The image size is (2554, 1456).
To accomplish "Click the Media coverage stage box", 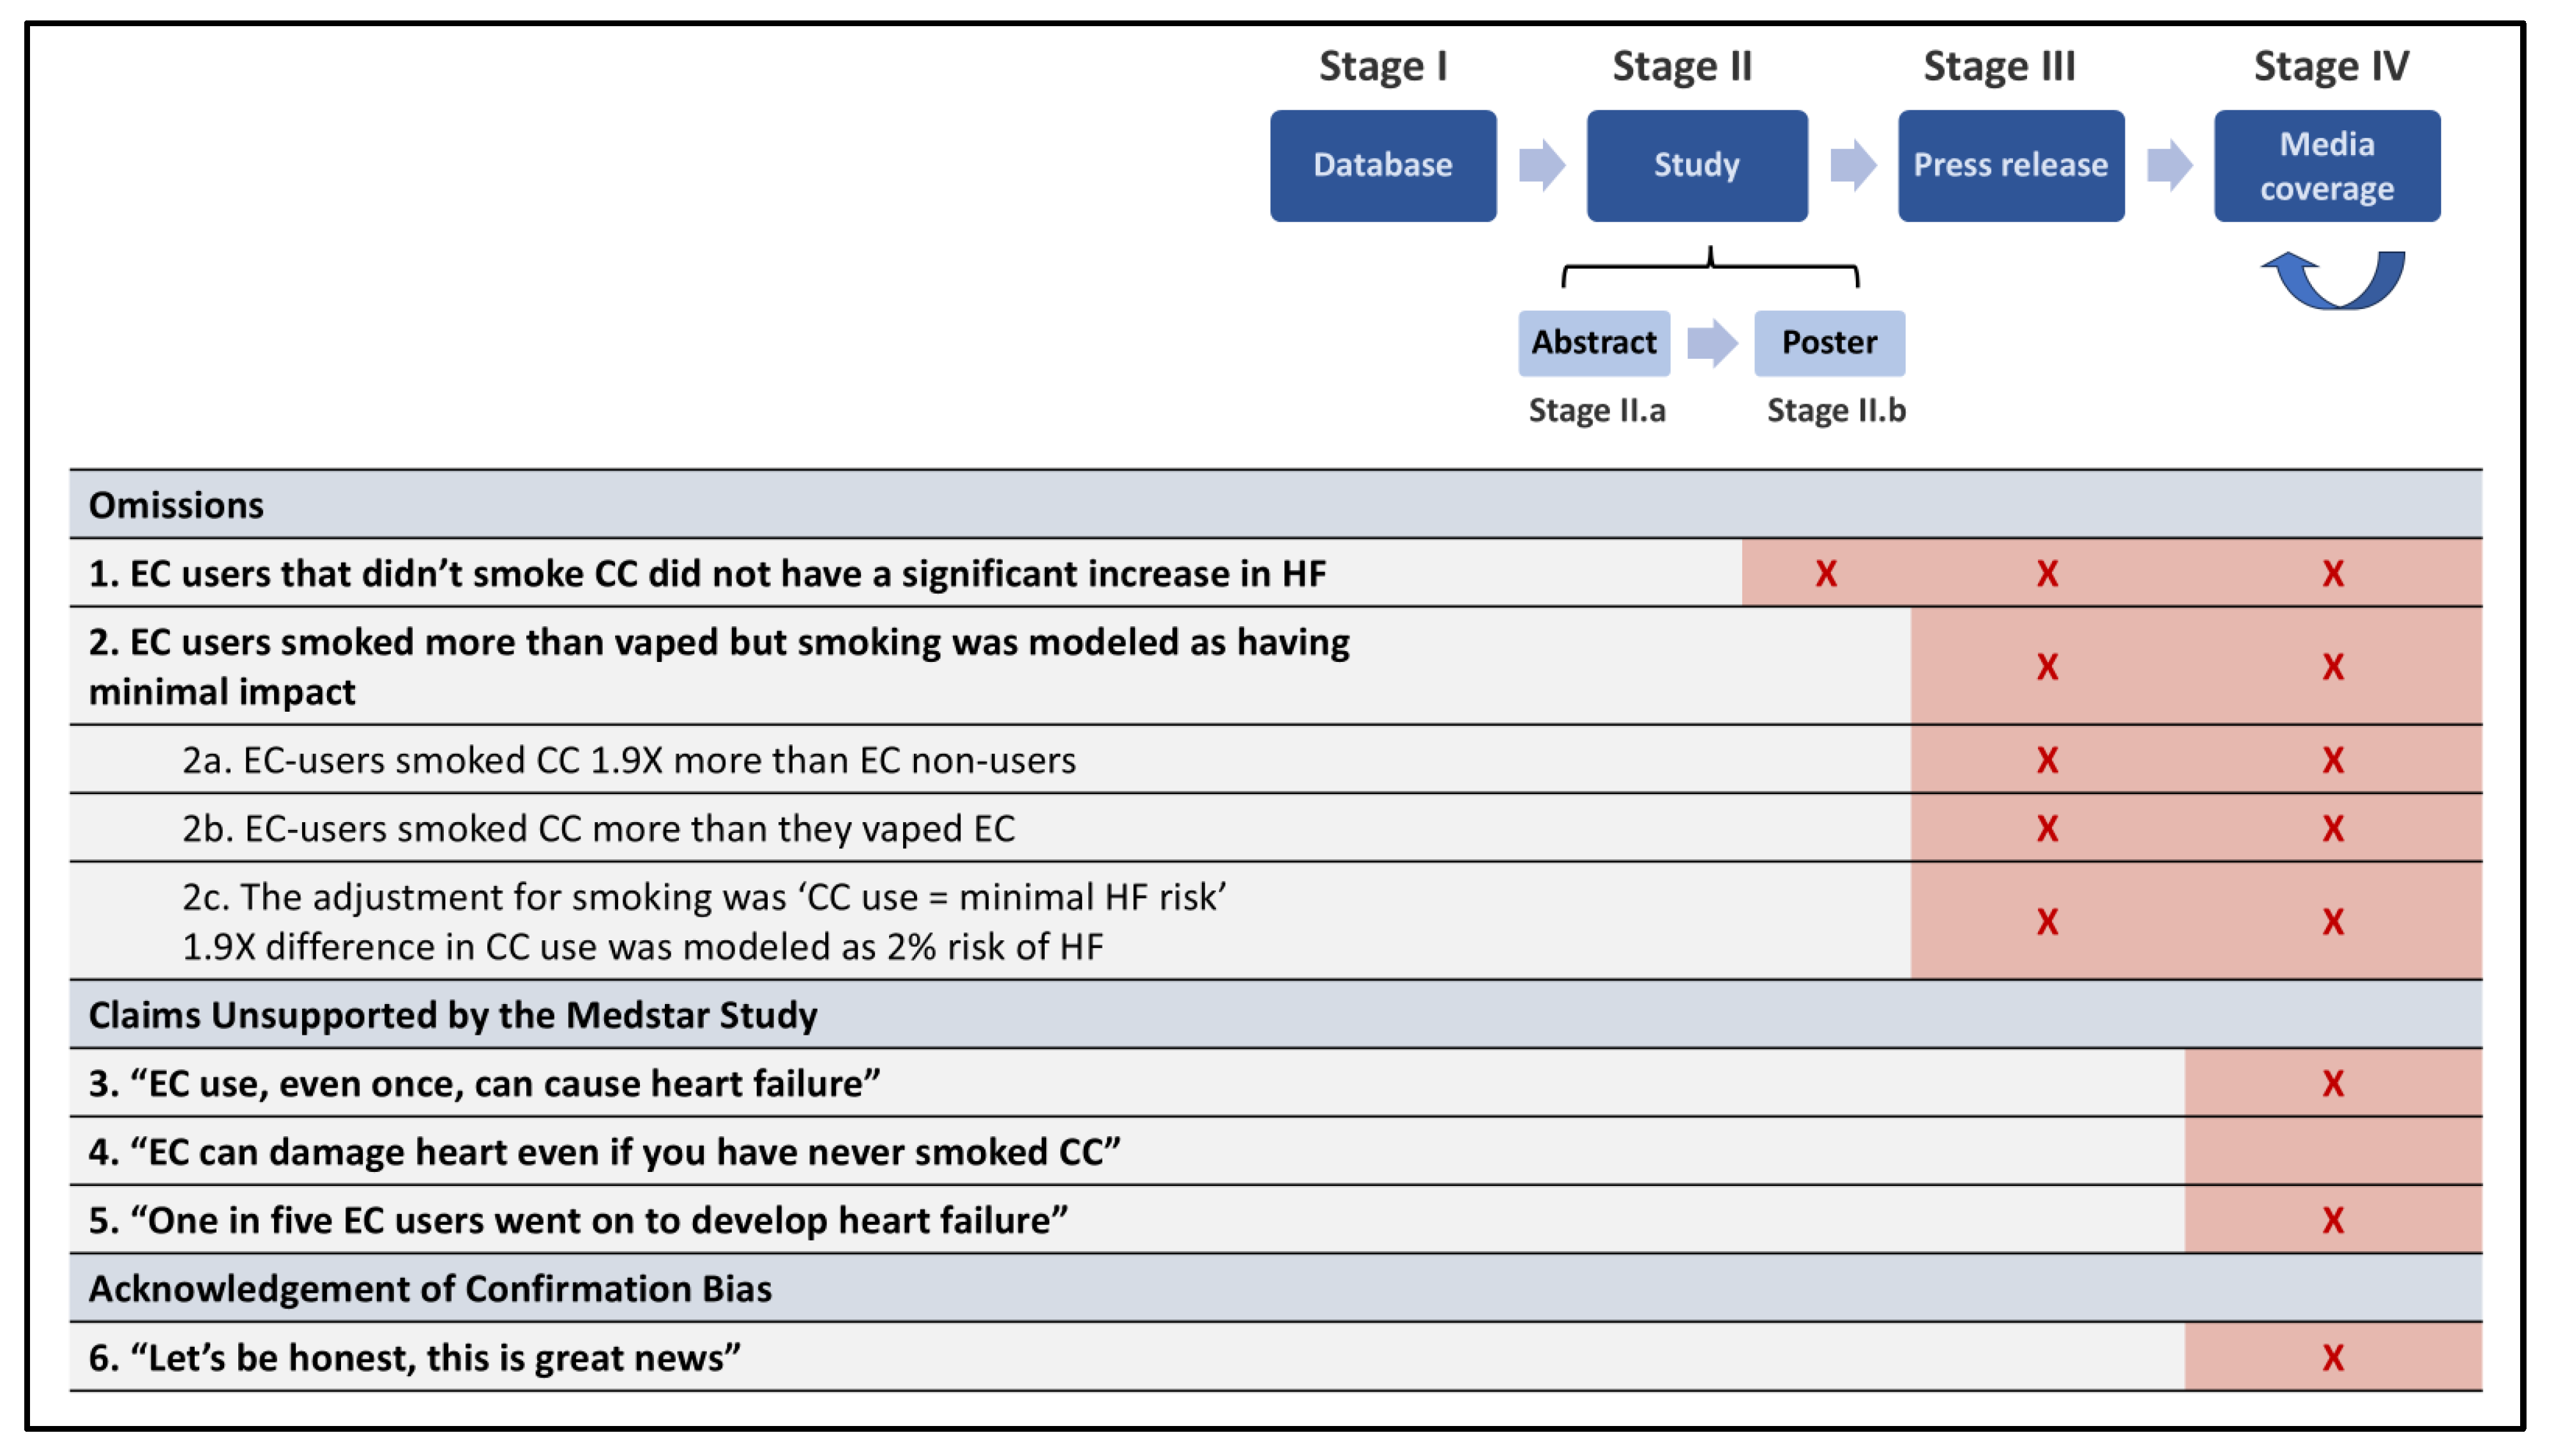I will [2327, 165].
